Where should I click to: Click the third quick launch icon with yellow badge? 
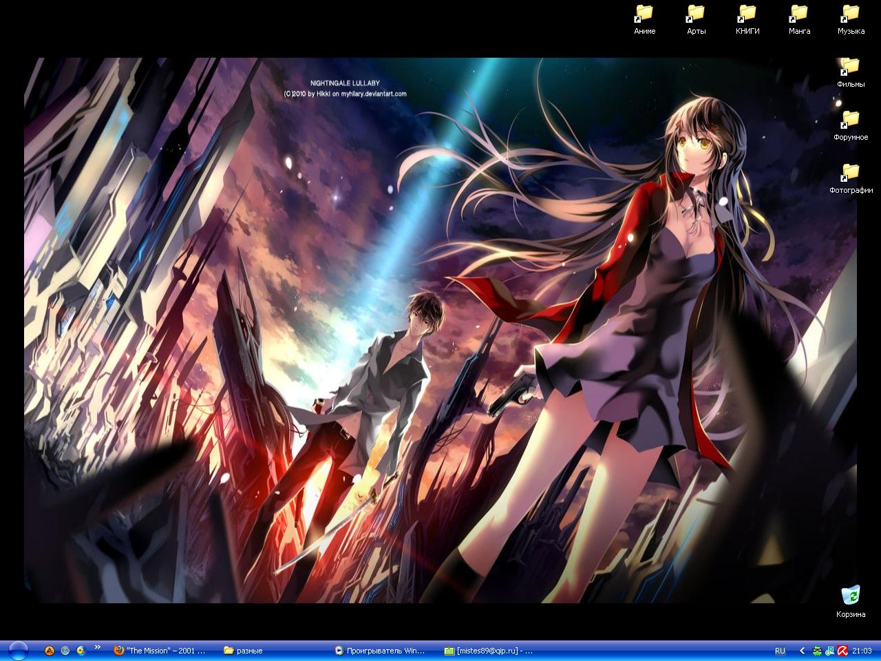[81, 651]
